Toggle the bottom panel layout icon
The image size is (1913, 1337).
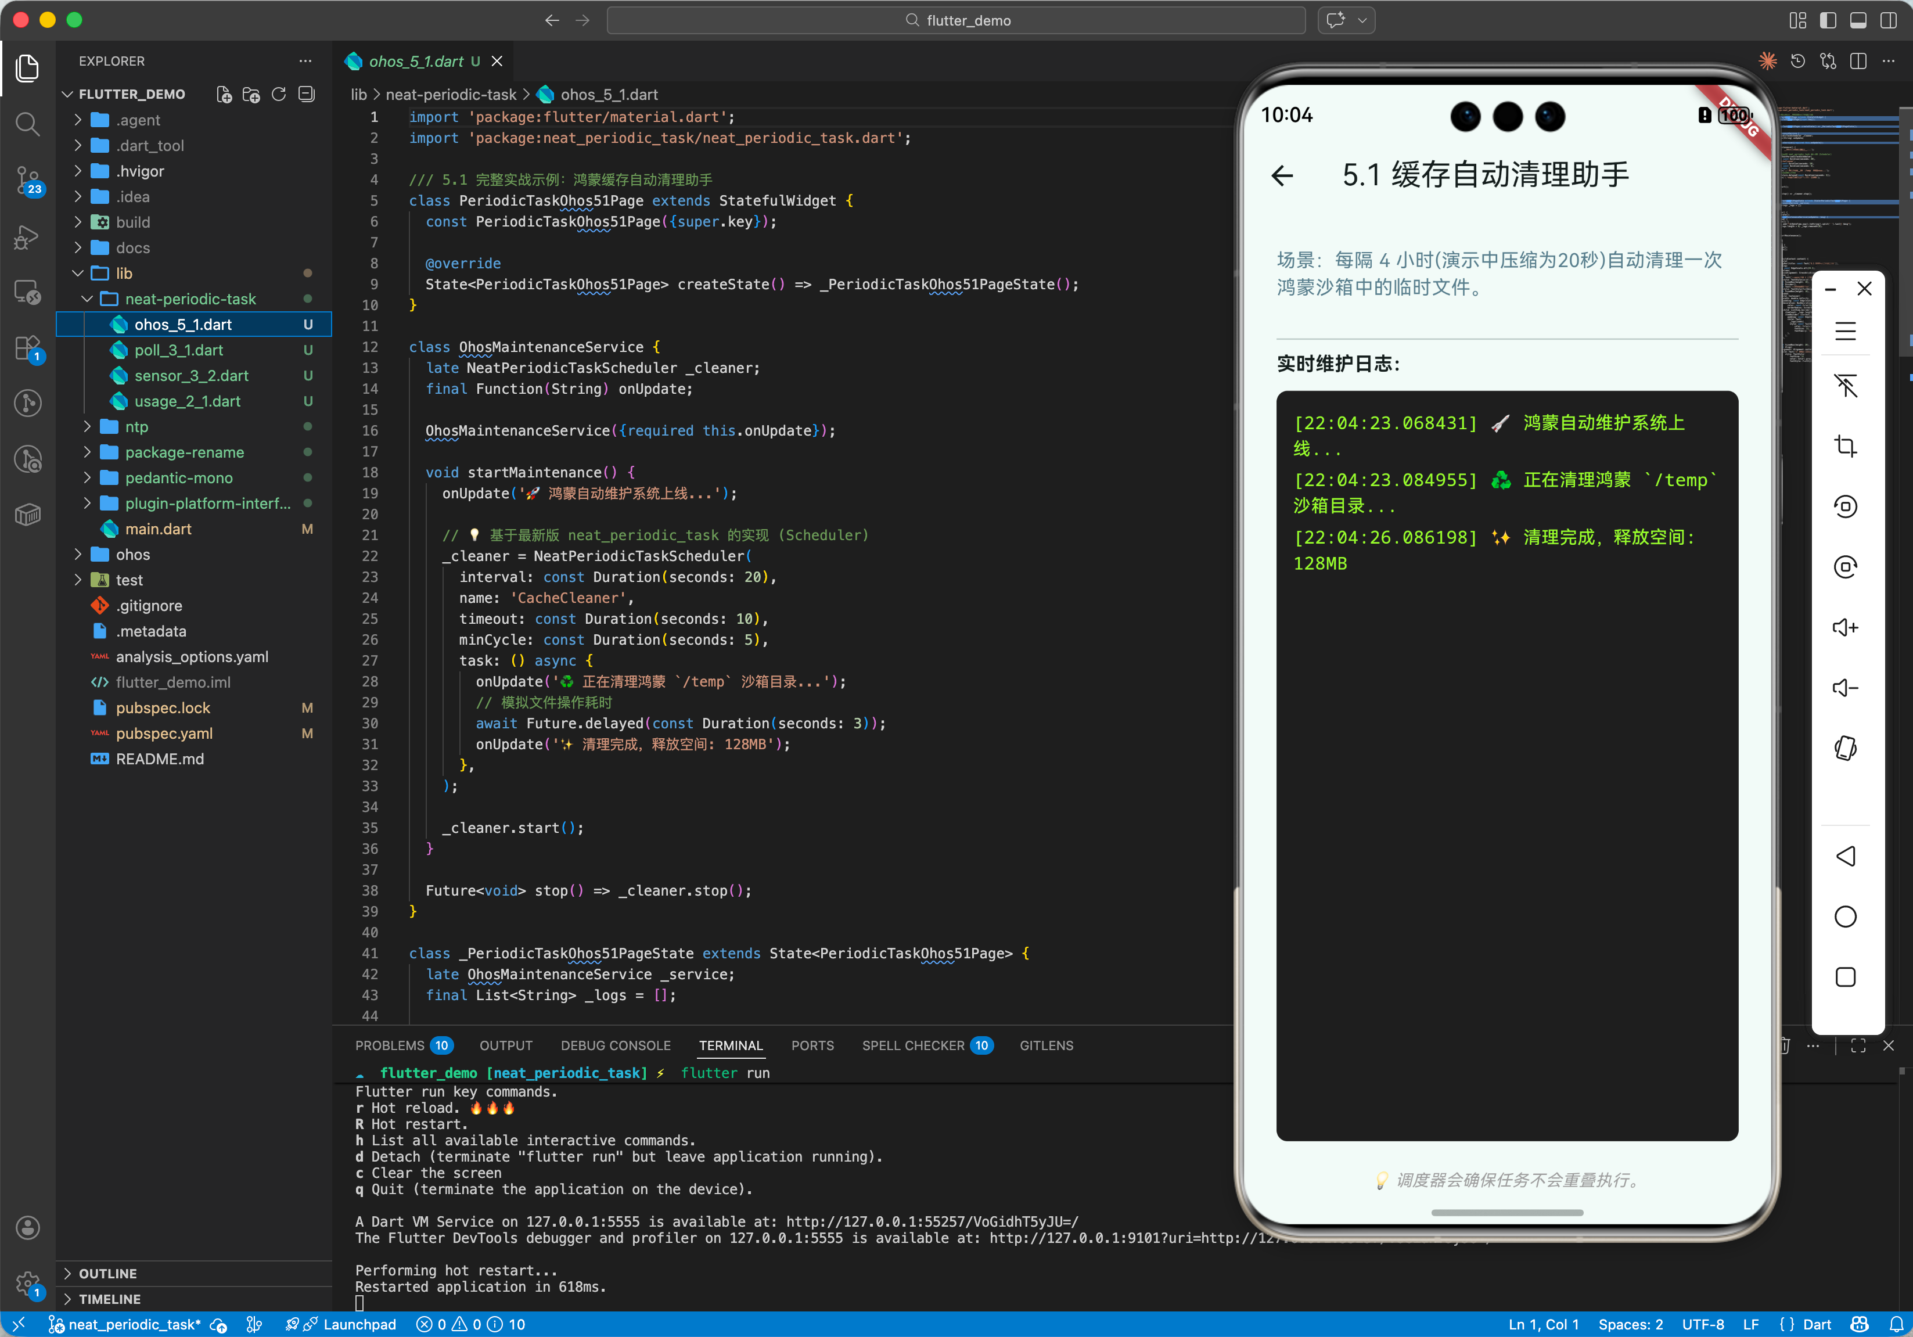(1858, 20)
